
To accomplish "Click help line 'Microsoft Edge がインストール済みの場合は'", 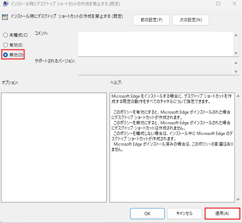I will 173,144.
